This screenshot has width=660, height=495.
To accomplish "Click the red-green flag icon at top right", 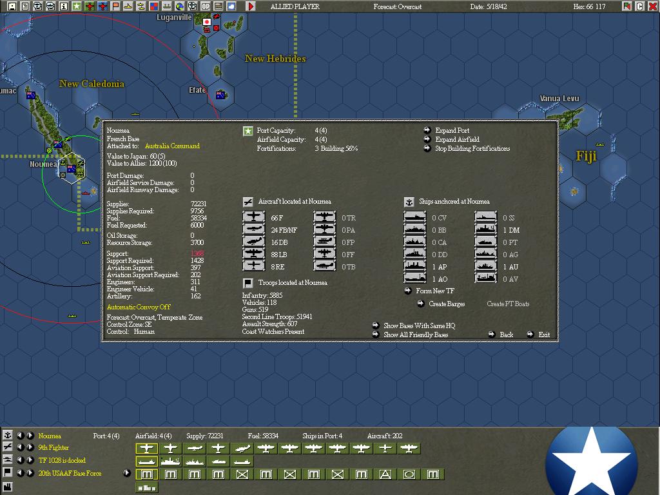I will tap(627, 6).
